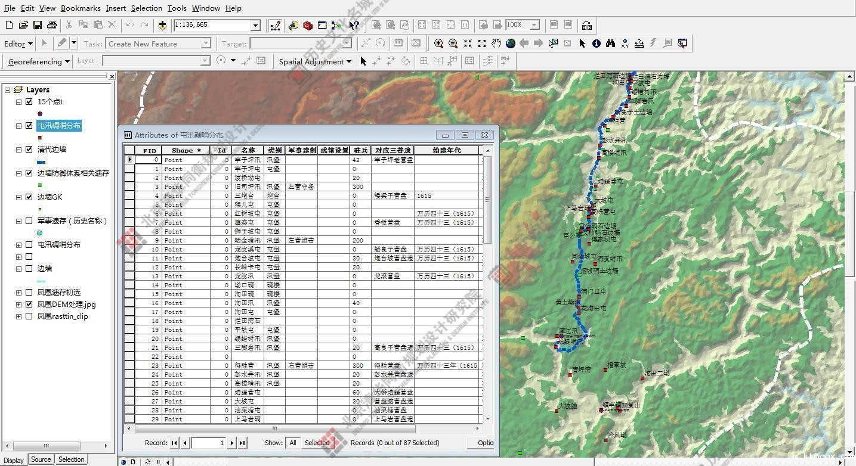Open the map scale dropdown
856x466 pixels.
255,25
